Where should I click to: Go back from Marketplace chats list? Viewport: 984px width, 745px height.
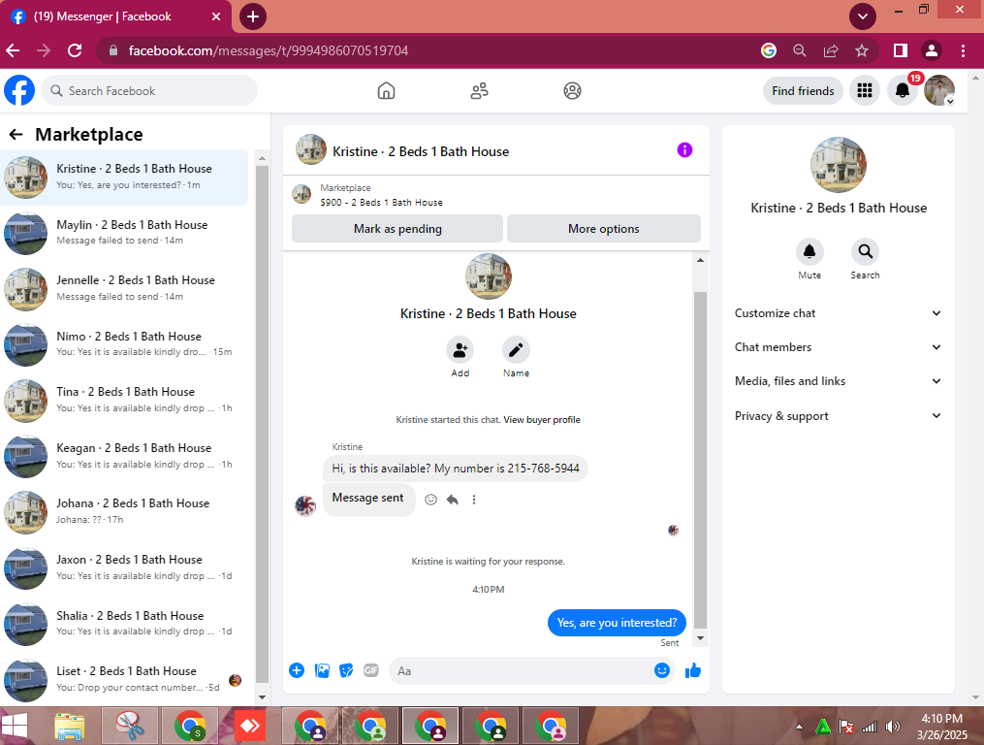[16, 135]
